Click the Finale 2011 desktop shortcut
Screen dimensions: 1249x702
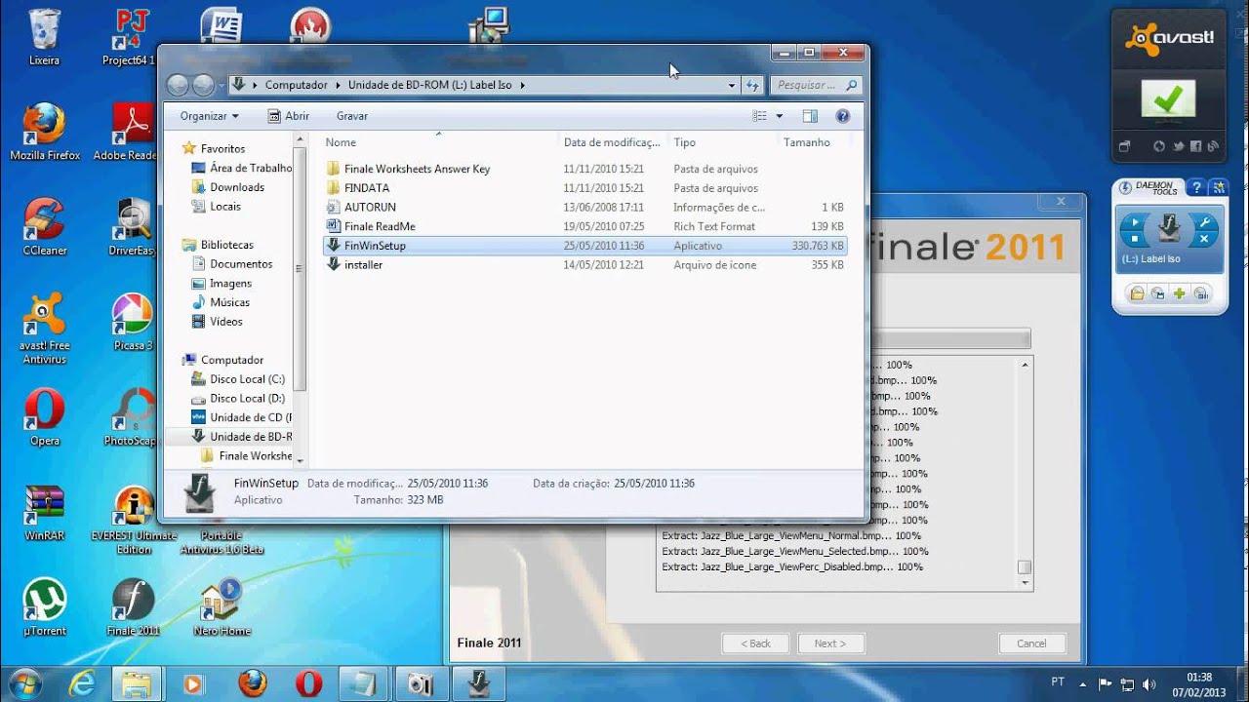coord(134,607)
